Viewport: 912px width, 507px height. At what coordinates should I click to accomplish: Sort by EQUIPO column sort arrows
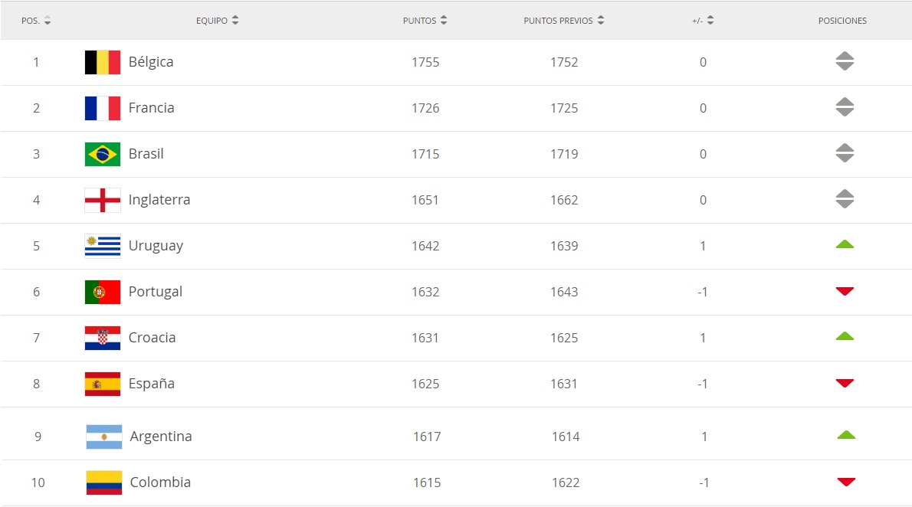pyautogui.click(x=235, y=21)
